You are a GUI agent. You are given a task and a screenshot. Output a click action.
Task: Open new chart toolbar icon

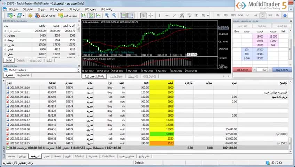click(10, 15)
